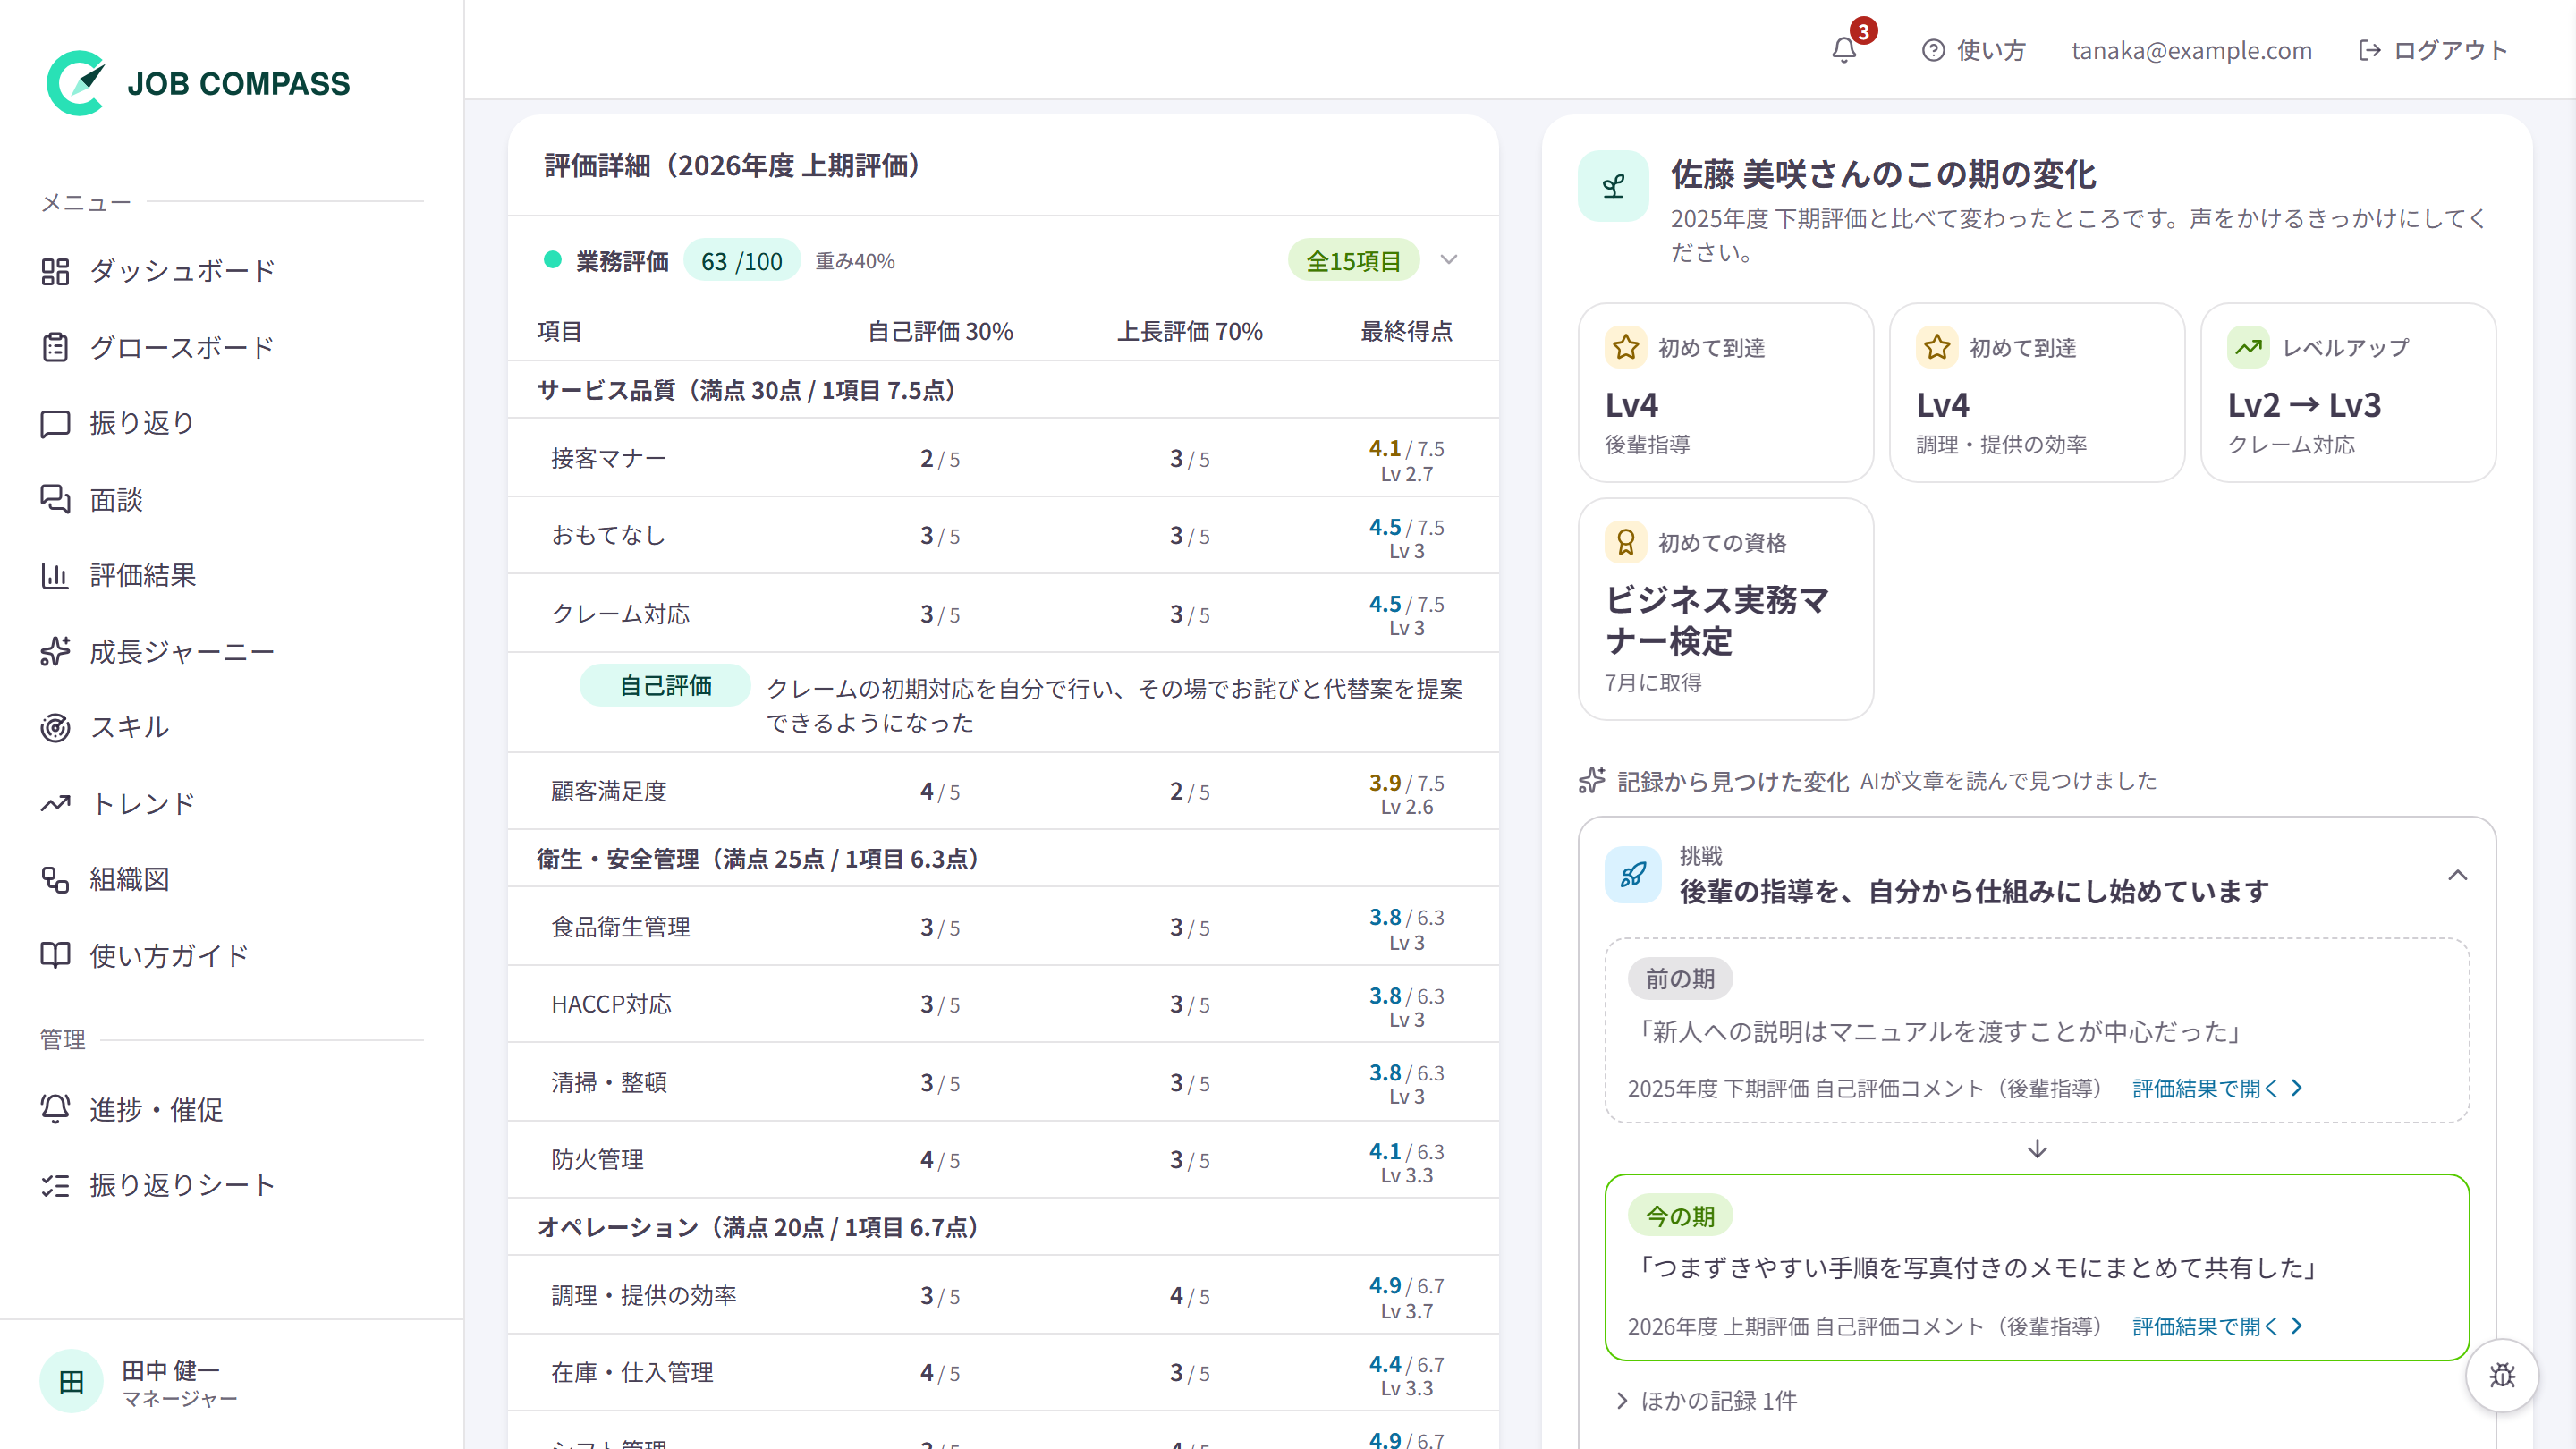This screenshot has width=2576, height=1449.
Task: Click the ログアウト text
Action: [2450, 50]
